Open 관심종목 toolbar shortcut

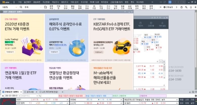click(x=80, y=7)
